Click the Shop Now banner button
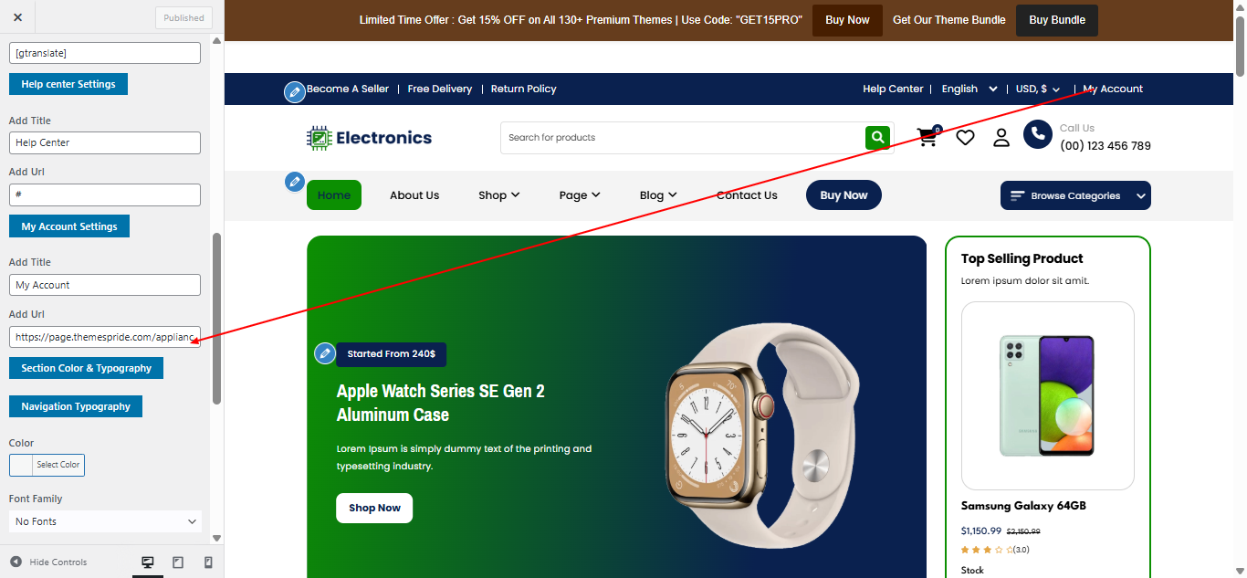 (x=374, y=508)
